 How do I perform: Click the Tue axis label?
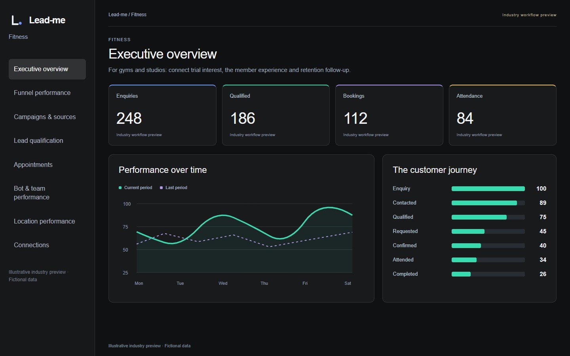180,284
